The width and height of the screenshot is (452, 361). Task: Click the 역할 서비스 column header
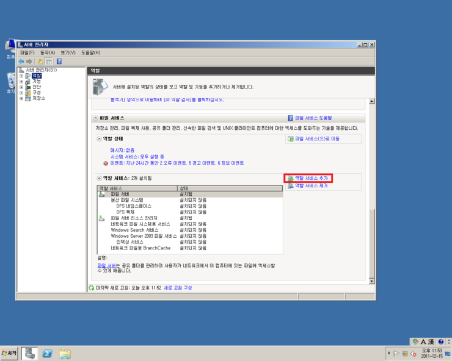pyautogui.click(x=137, y=188)
